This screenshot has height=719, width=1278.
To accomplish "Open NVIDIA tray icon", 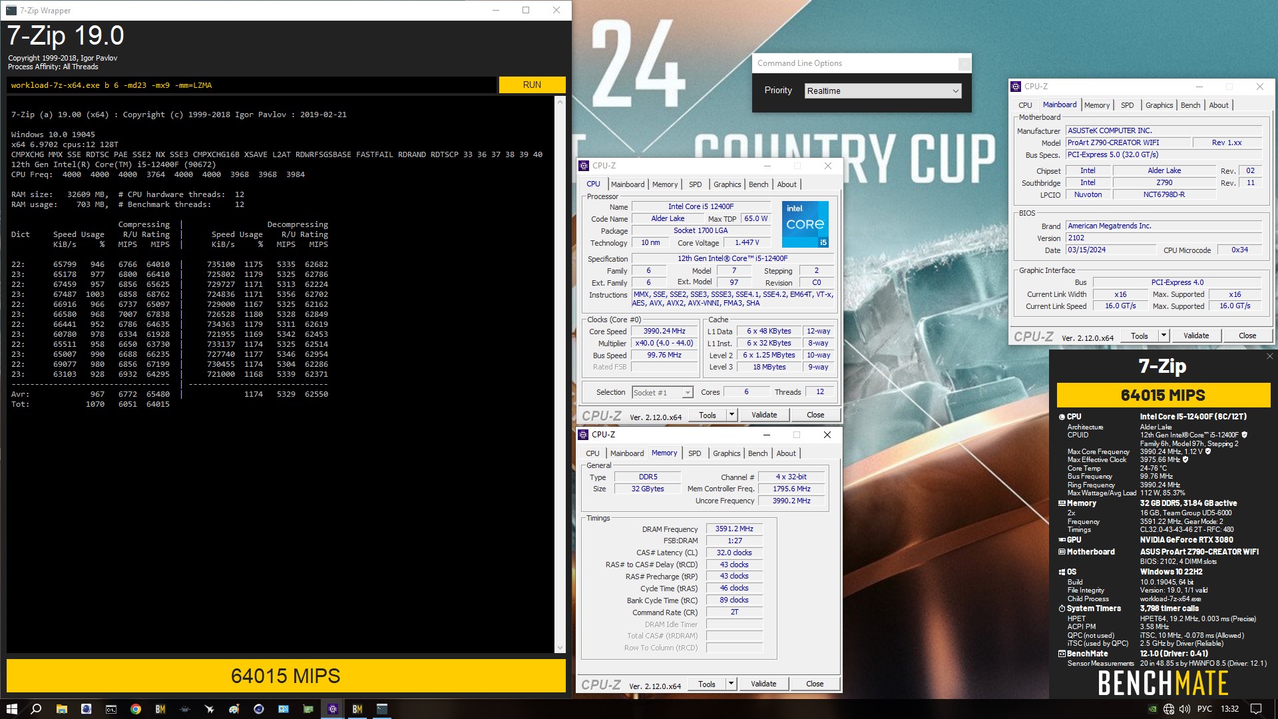I will coord(1152,709).
